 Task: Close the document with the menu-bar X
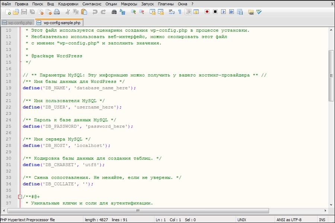pos(332,4)
